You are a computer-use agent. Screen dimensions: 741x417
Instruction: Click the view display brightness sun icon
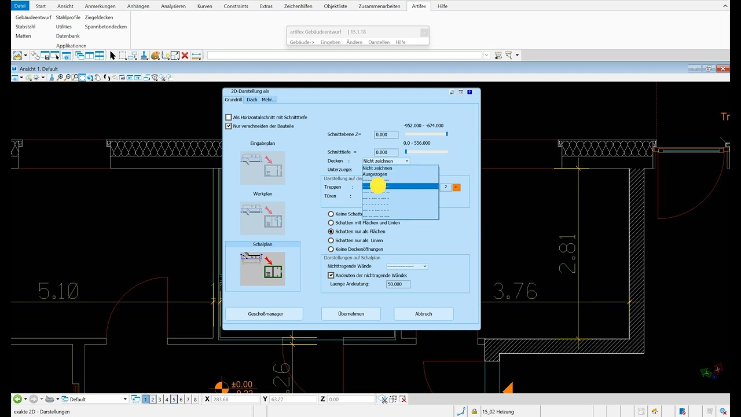coord(36,78)
